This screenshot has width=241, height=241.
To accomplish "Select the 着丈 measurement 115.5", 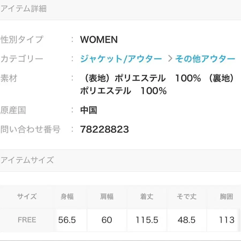I will pyautogui.click(x=146, y=220).
